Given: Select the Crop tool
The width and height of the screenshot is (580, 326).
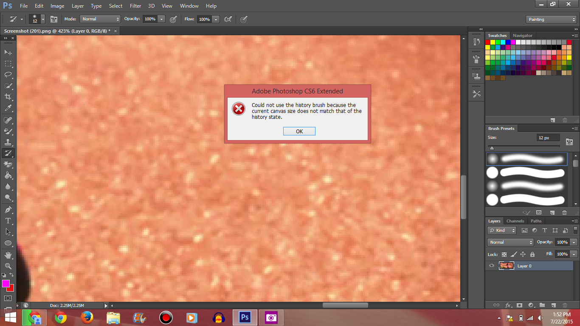Looking at the screenshot, I should pos(8,97).
